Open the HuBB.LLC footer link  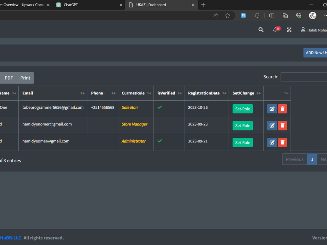tap(10, 238)
